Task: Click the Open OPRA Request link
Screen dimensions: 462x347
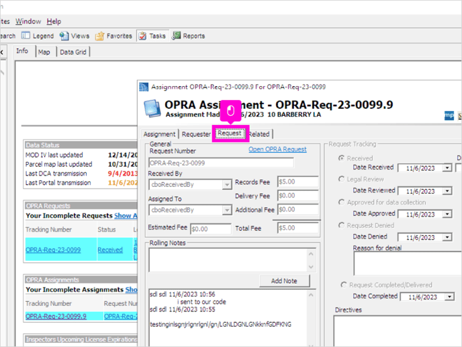Action: point(277,149)
